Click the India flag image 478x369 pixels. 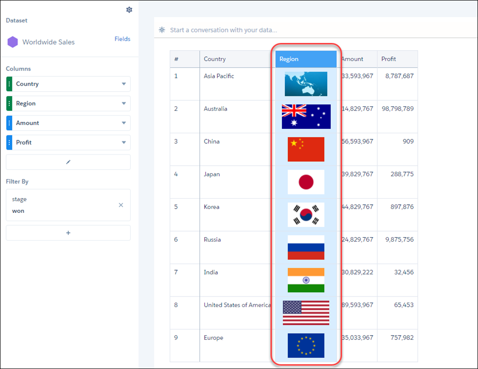pos(306,280)
